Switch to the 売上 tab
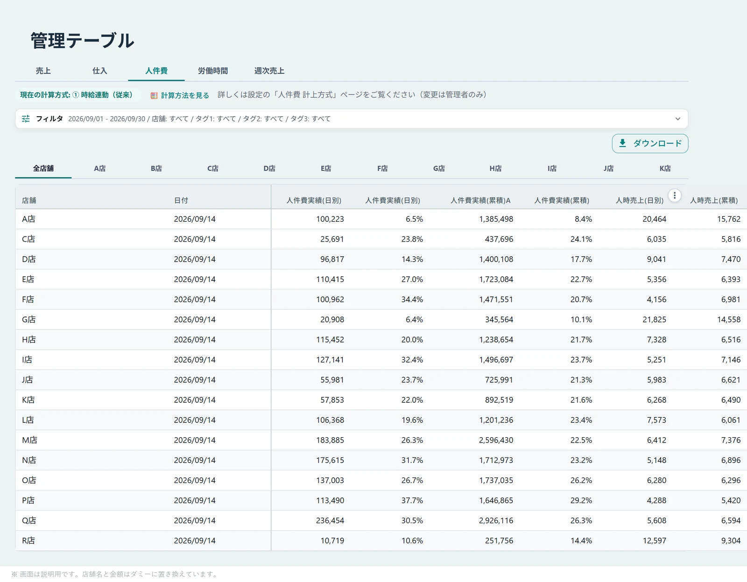Screen dimensions: 747x582 click(43, 71)
